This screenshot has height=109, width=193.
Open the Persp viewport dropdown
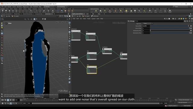[58, 22]
